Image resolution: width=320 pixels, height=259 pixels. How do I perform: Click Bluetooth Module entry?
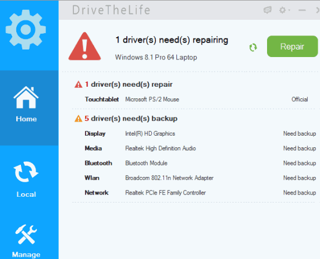pyautogui.click(x=146, y=163)
